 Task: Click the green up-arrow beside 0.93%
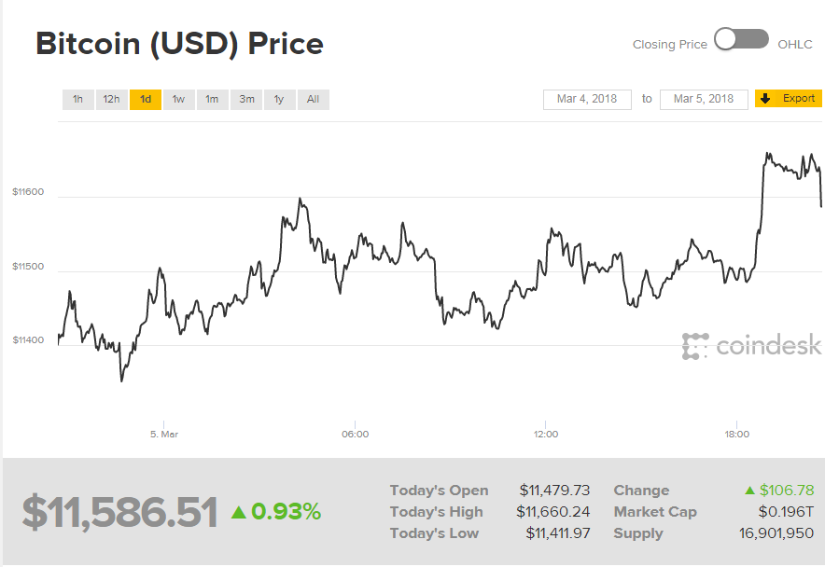239,512
